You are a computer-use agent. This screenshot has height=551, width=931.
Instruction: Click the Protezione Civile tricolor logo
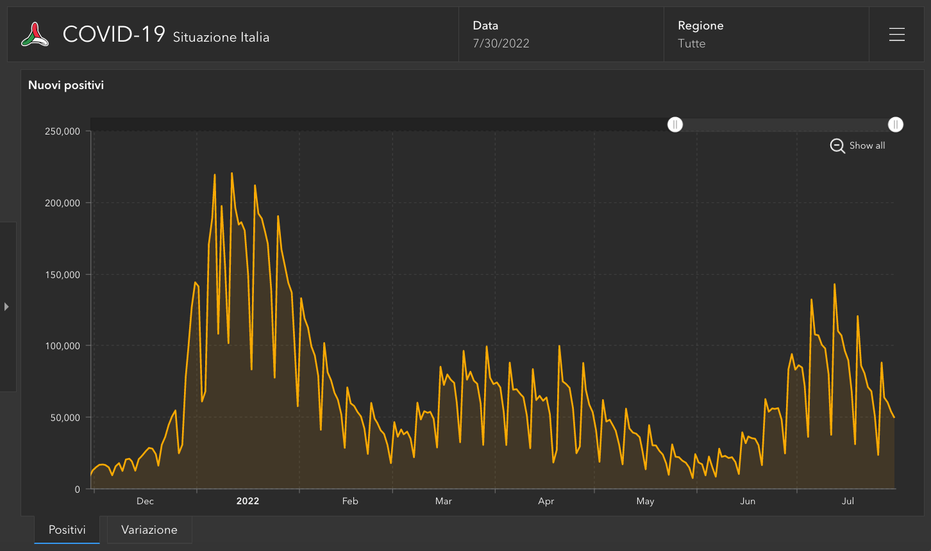35,35
